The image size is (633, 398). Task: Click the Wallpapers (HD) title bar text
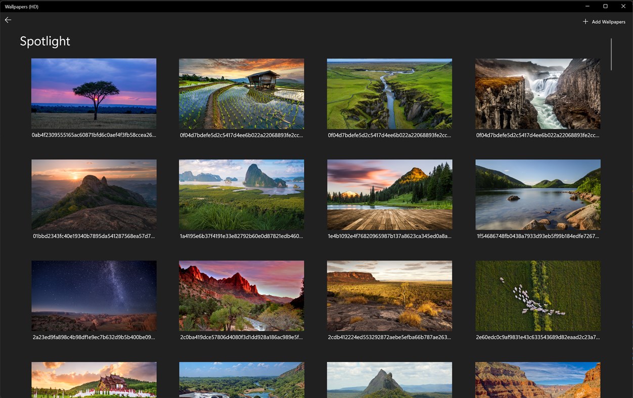[x=21, y=7]
